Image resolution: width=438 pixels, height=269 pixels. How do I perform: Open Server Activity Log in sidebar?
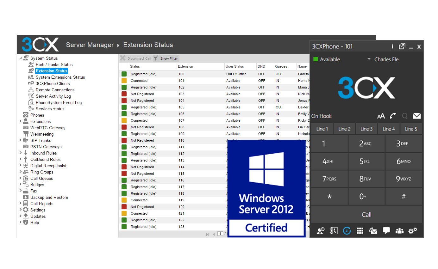coord(53,96)
